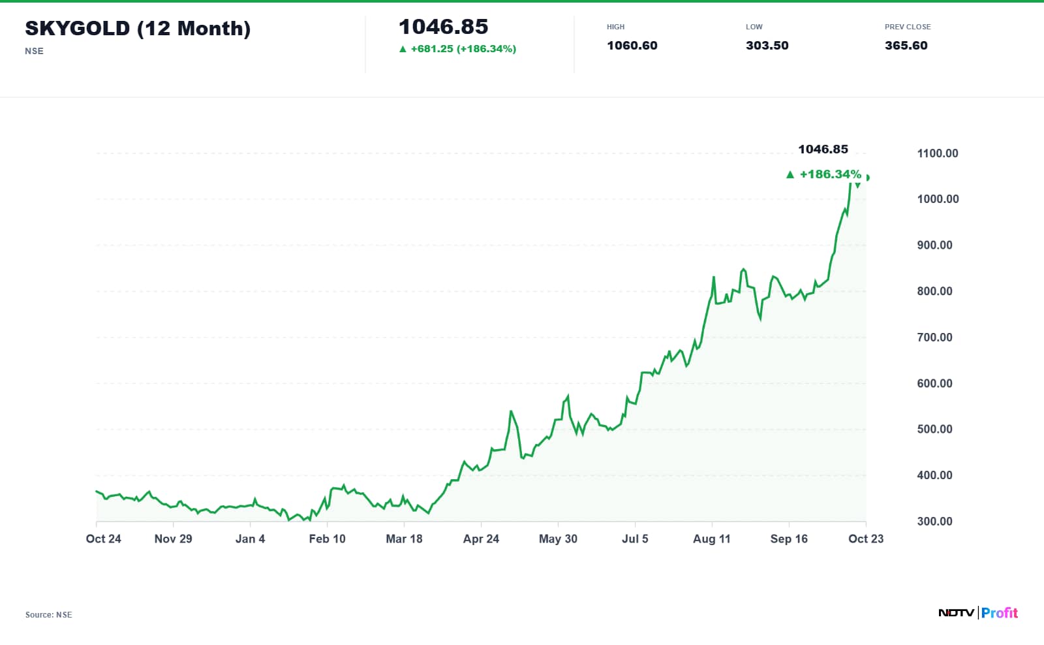1044x645 pixels.
Task: Click the Sep 16 date on the x-axis
Action: 789,539
